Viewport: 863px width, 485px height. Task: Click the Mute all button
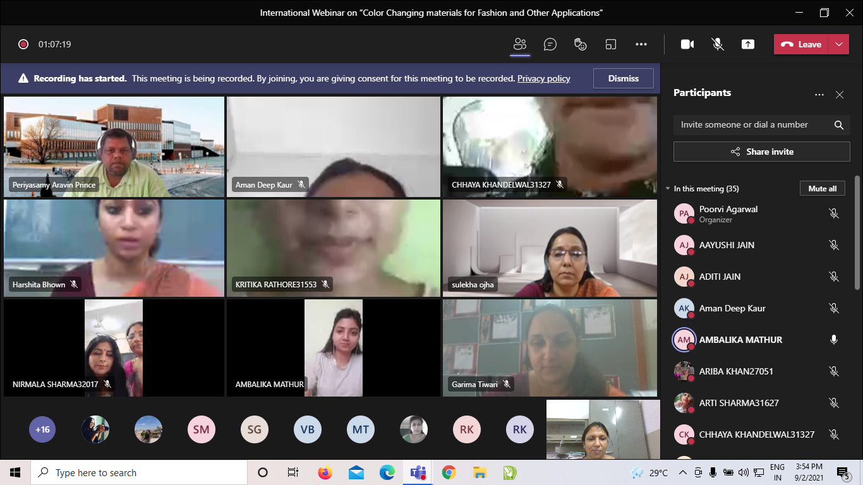click(822, 188)
